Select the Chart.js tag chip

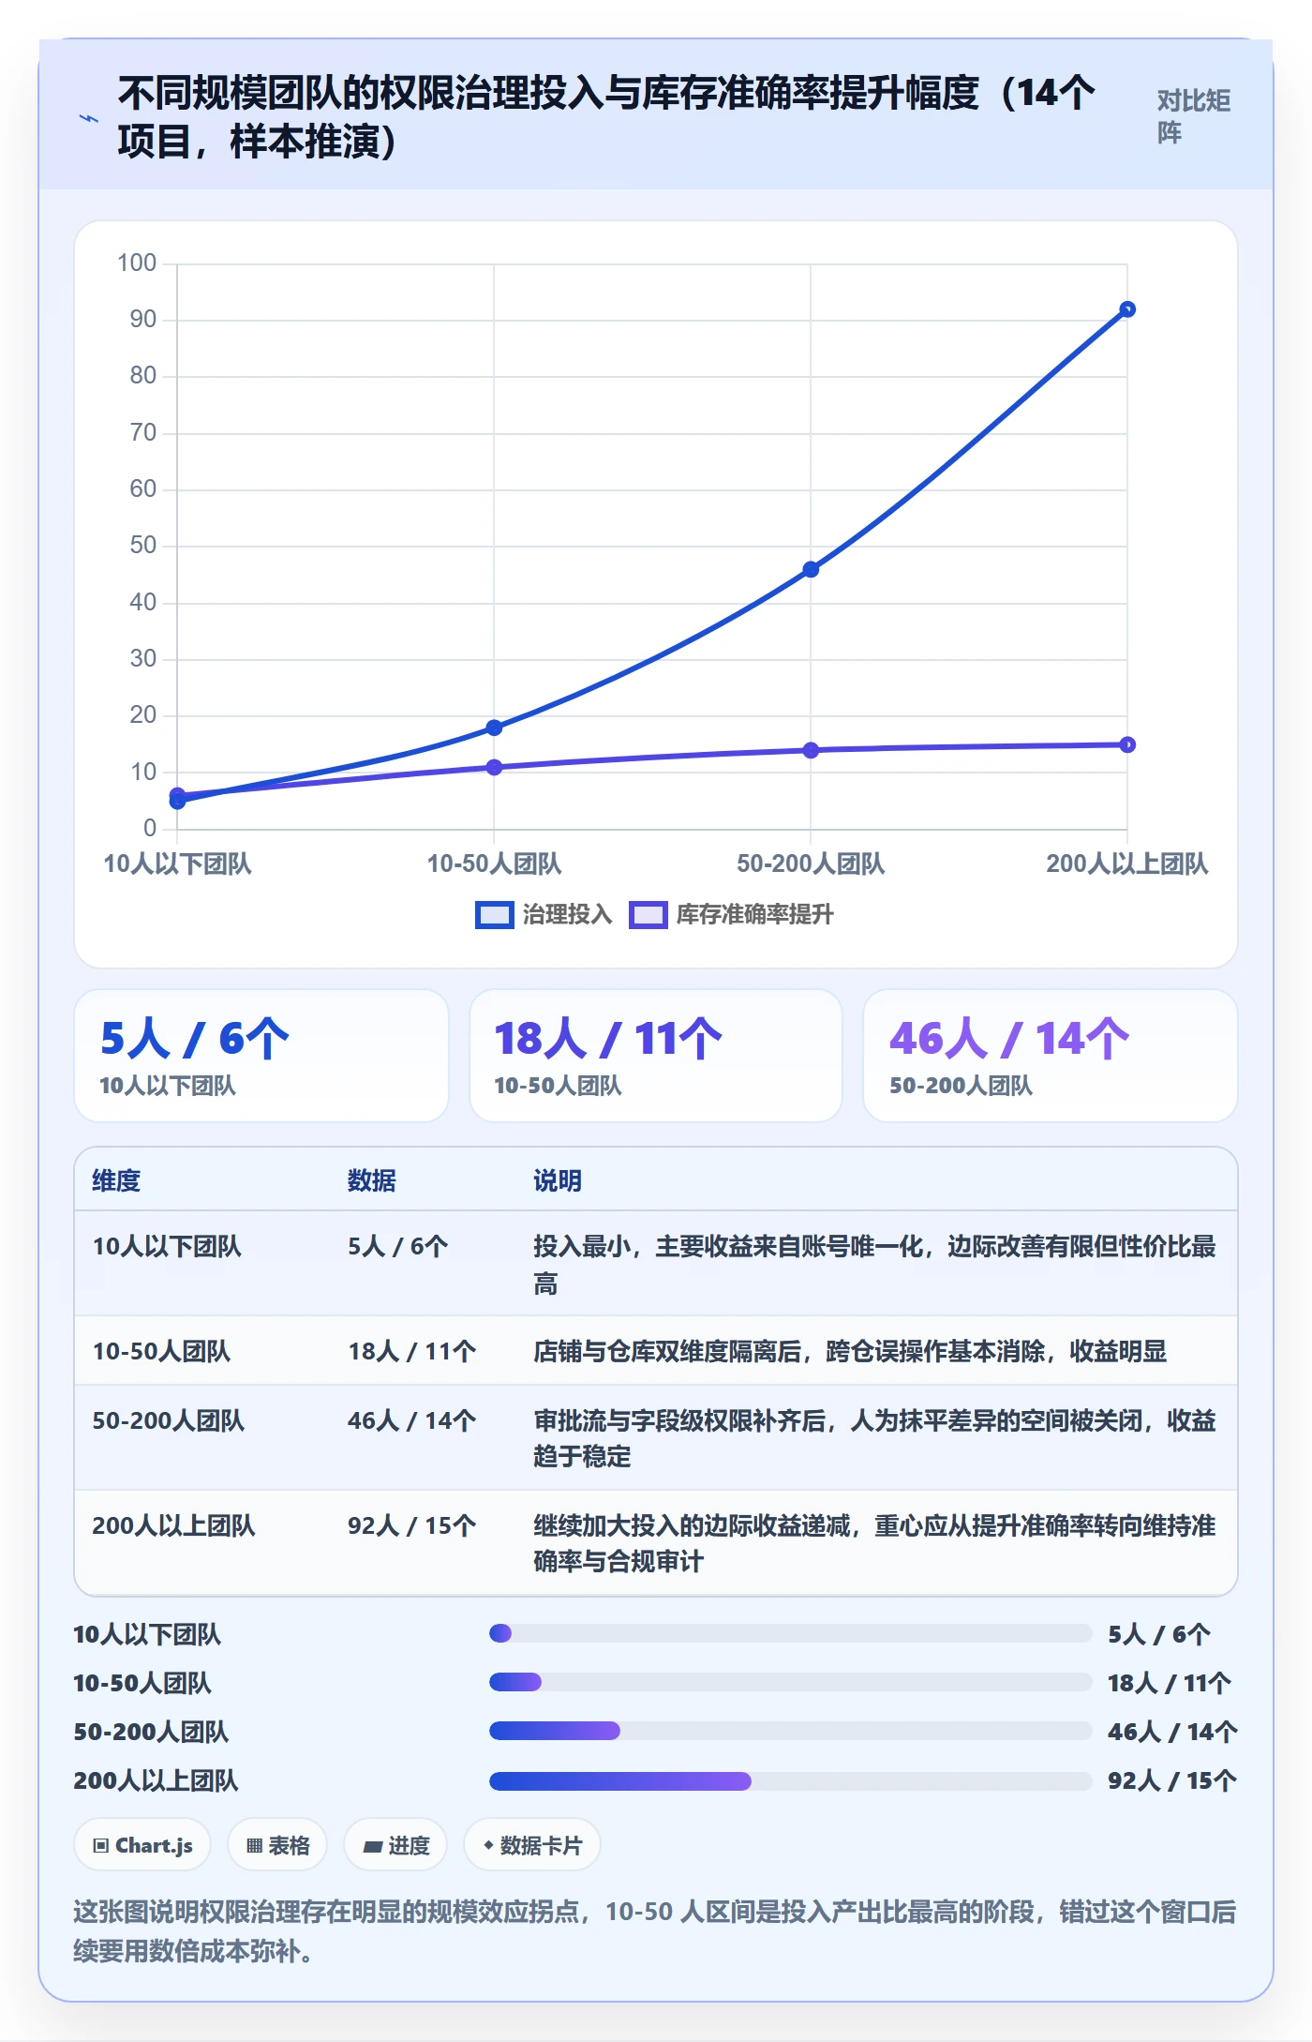coord(142,1845)
